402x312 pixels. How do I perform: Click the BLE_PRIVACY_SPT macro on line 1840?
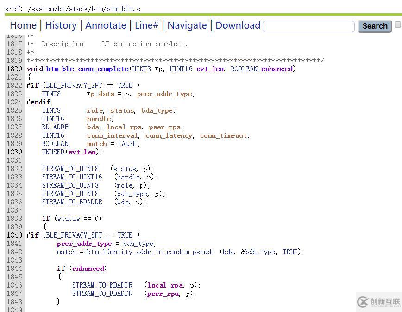[74, 235]
